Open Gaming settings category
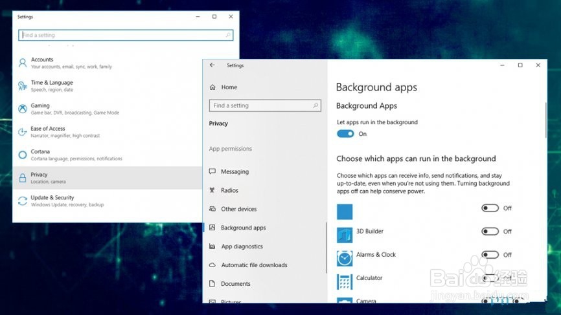Viewport: 561px width, 315px height. click(108, 109)
